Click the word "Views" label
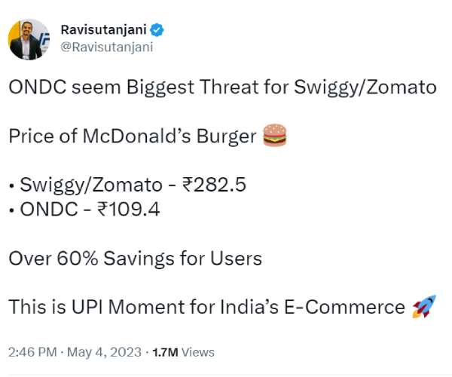This screenshot has width=452, height=377. (199, 352)
